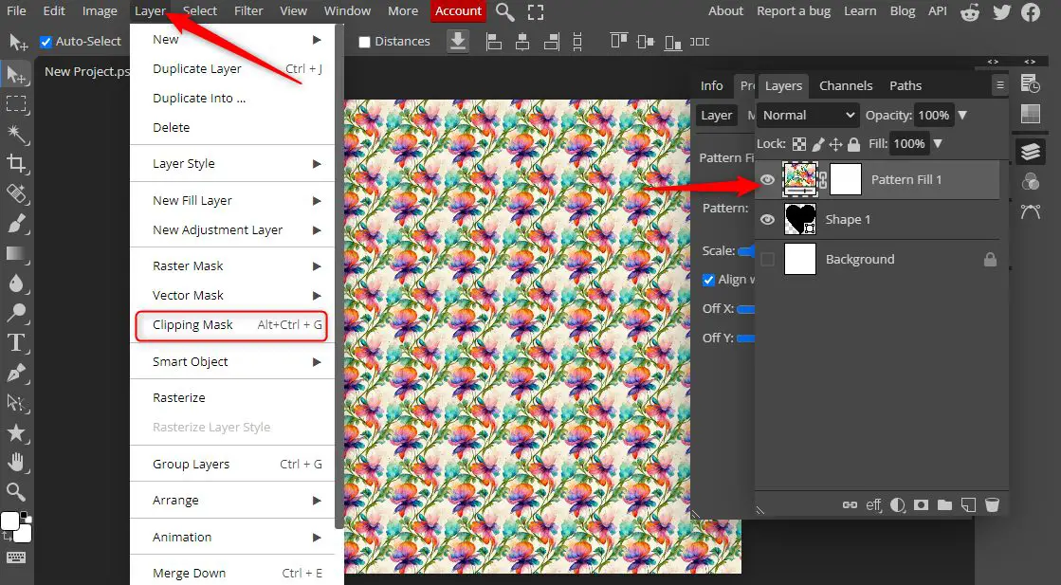This screenshot has height=585, width=1061.
Task: Select the Brush tool
Action: 13,224
